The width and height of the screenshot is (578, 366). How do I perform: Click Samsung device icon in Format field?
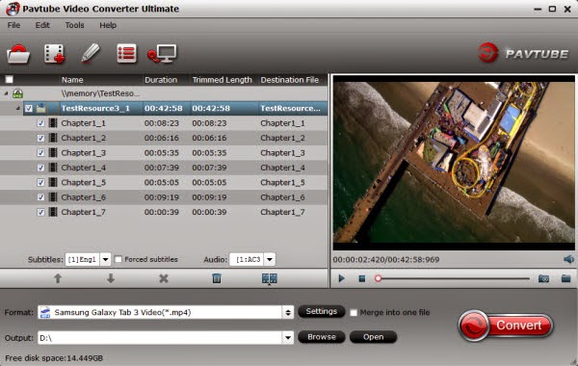(45, 313)
